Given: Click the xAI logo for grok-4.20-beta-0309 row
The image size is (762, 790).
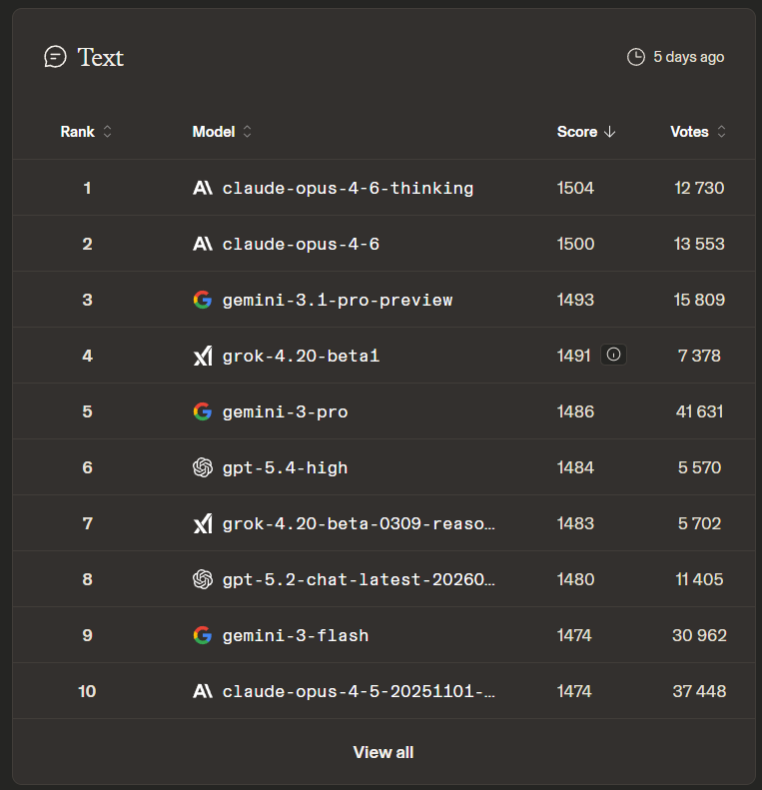Looking at the screenshot, I should point(203,523).
